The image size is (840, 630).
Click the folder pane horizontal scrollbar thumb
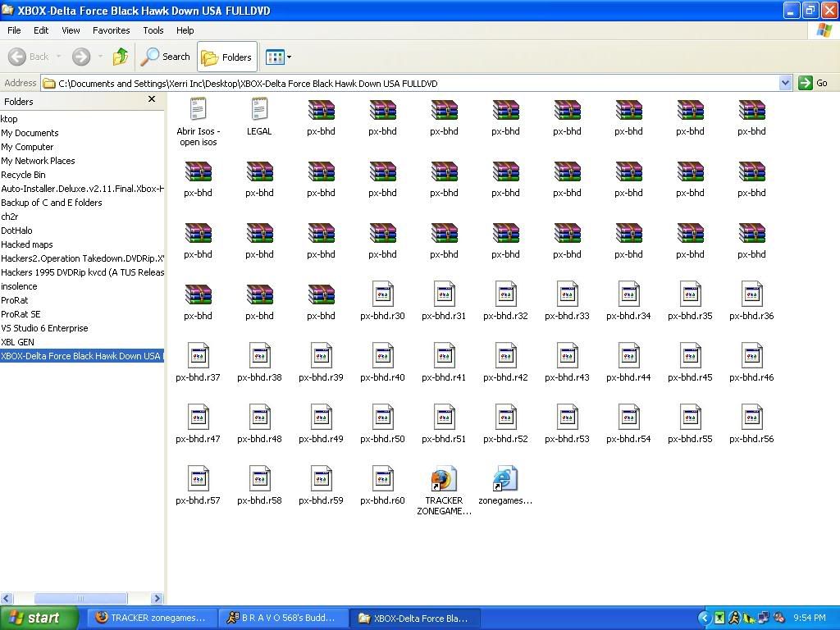pyautogui.click(x=81, y=598)
